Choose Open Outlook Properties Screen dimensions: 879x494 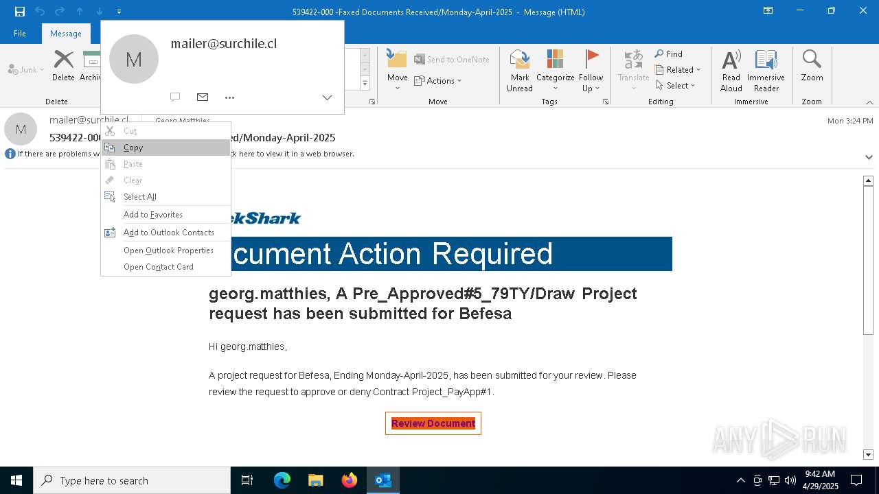click(x=165, y=250)
